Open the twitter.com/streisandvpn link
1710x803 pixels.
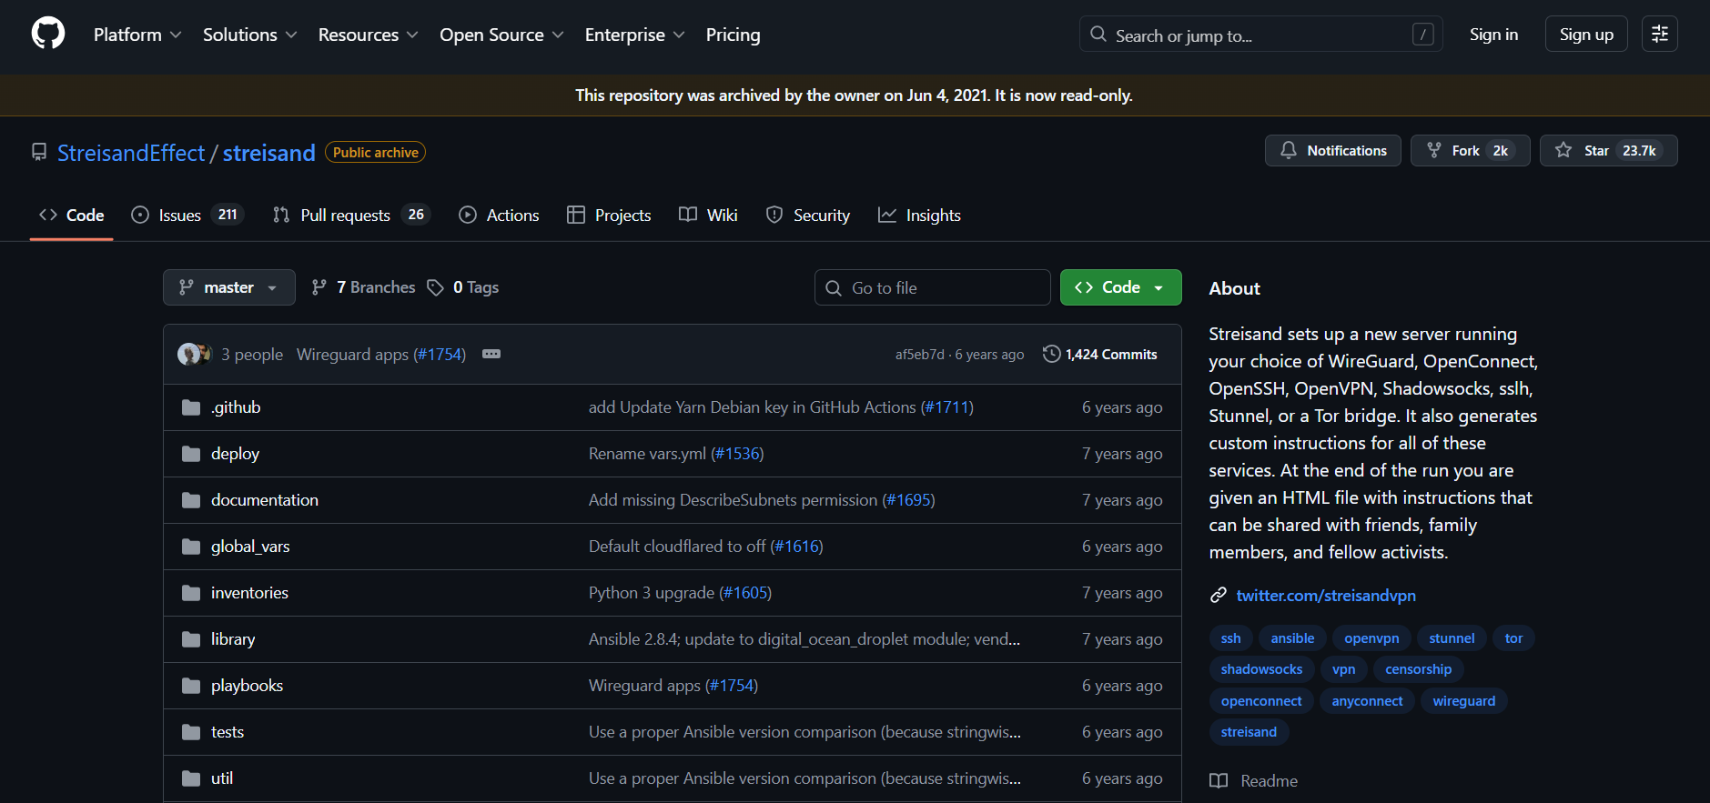(x=1326, y=596)
